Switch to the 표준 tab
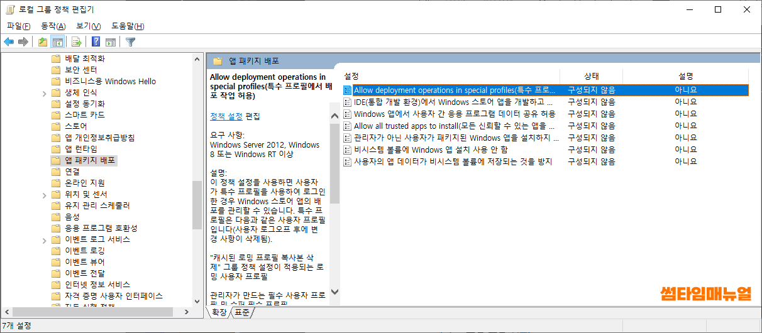 pyautogui.click(x=242, y=312)
